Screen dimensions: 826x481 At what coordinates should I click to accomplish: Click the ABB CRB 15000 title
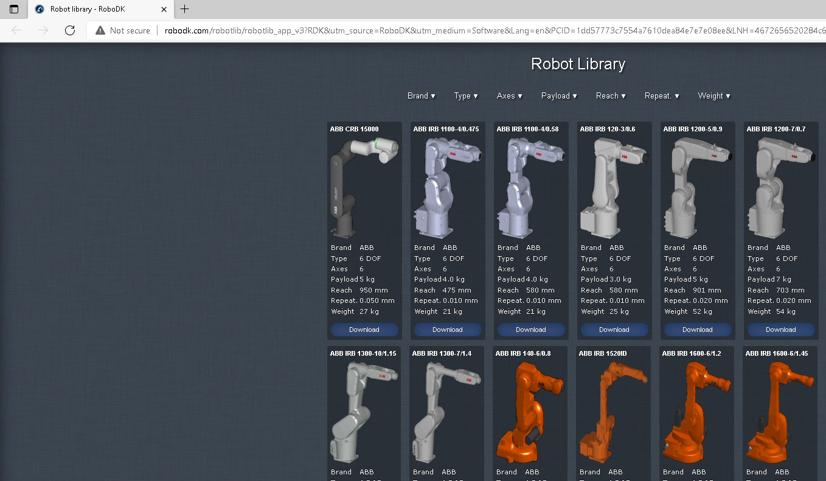point(355,129)
